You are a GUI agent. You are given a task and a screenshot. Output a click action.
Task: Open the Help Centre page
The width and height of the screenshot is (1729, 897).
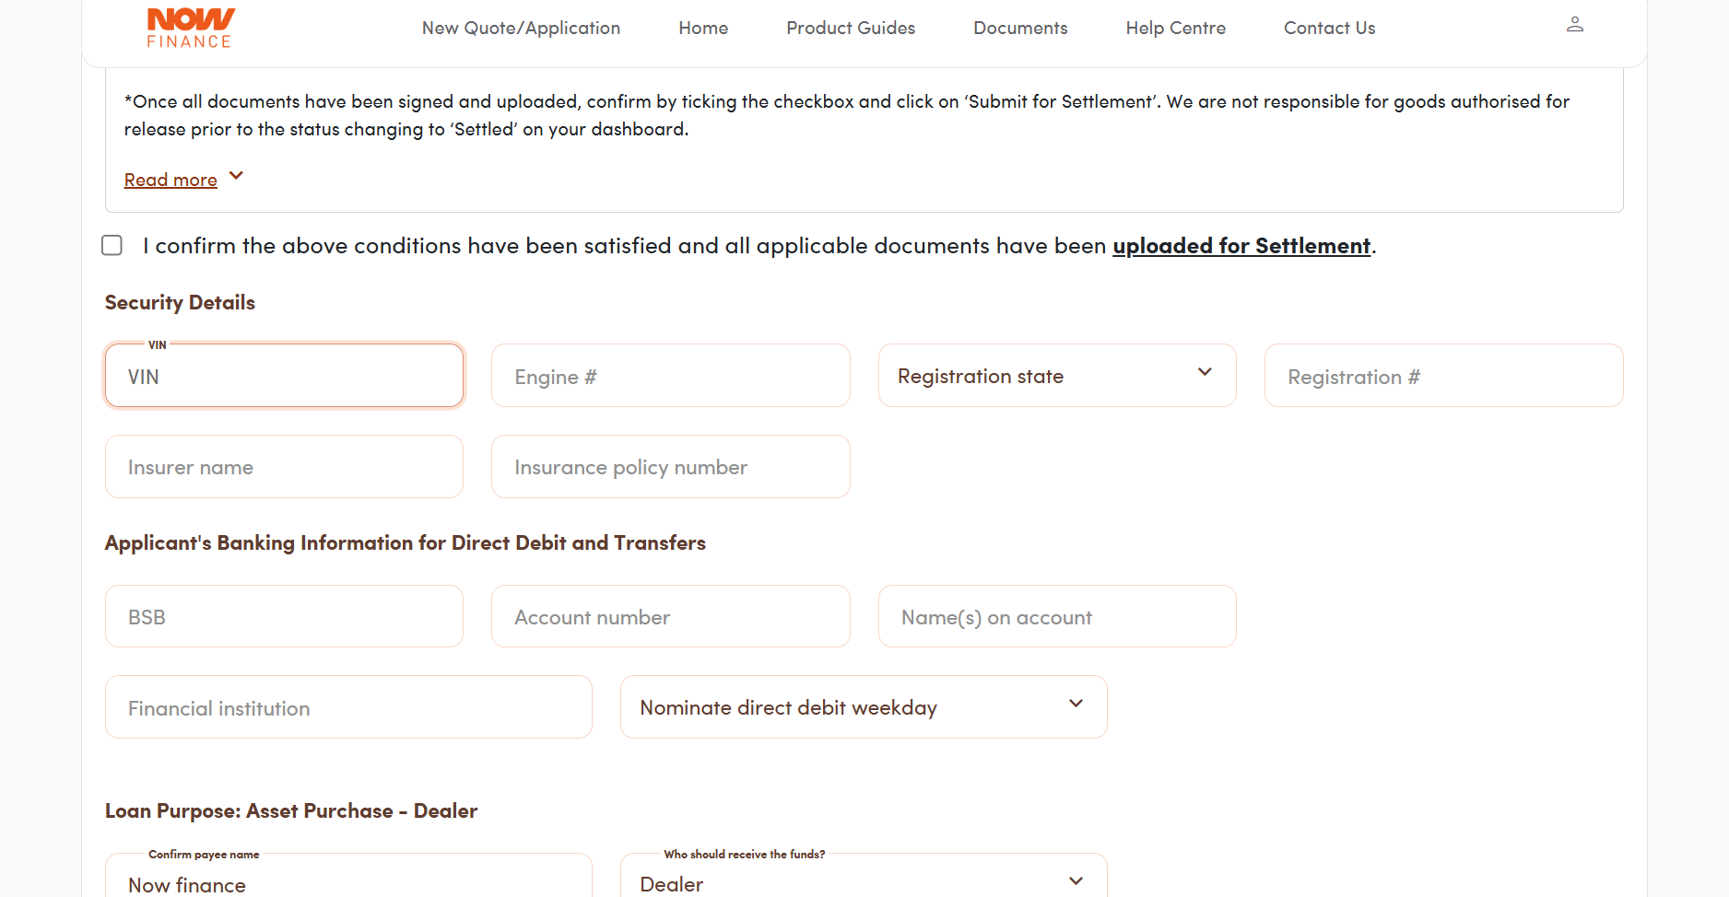(x=1175, y=28)
